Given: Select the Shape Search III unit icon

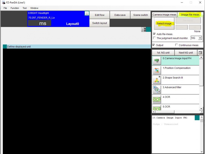Looking at the screenshot, I should click(x=157, y=80).
